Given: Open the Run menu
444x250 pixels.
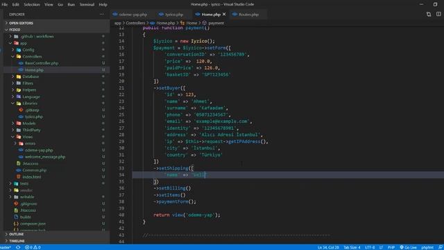Looking at the screenshot, I should (x=71, y=5).
